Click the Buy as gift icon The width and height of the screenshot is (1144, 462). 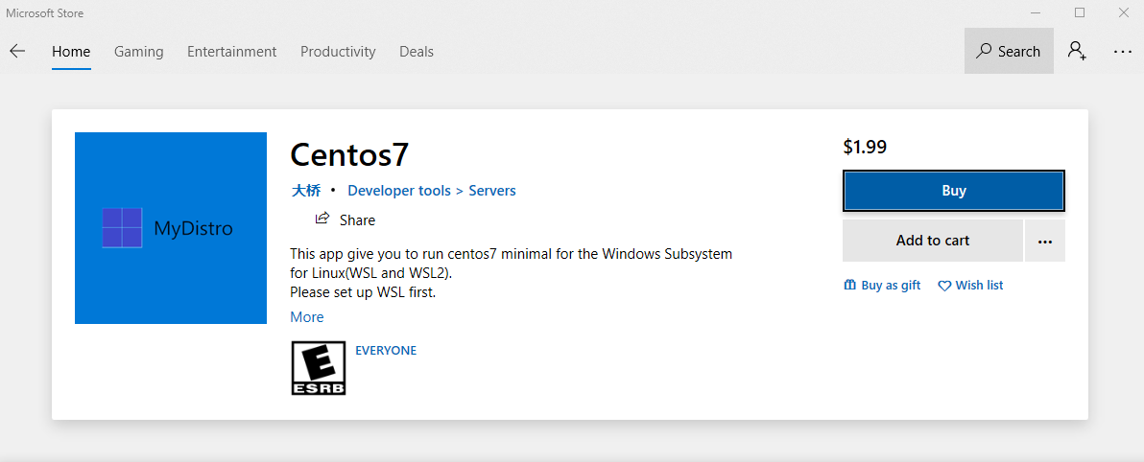849,286
